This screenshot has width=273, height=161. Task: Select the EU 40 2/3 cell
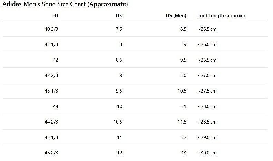tap(51, 29)
